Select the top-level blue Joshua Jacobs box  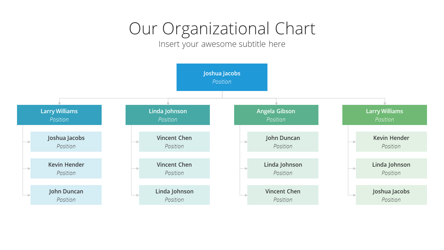[x=222, y=77]
